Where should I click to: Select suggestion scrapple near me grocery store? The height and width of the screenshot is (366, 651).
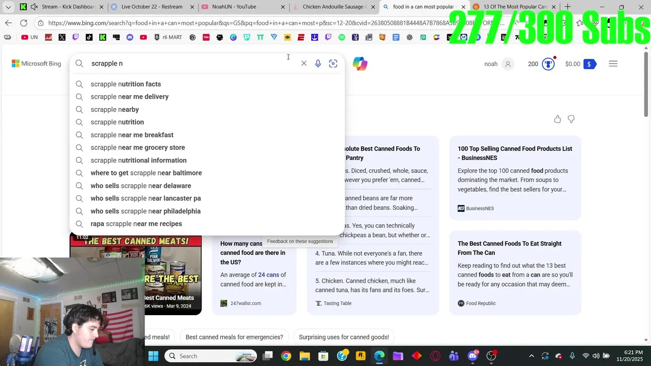coord(207,147)
